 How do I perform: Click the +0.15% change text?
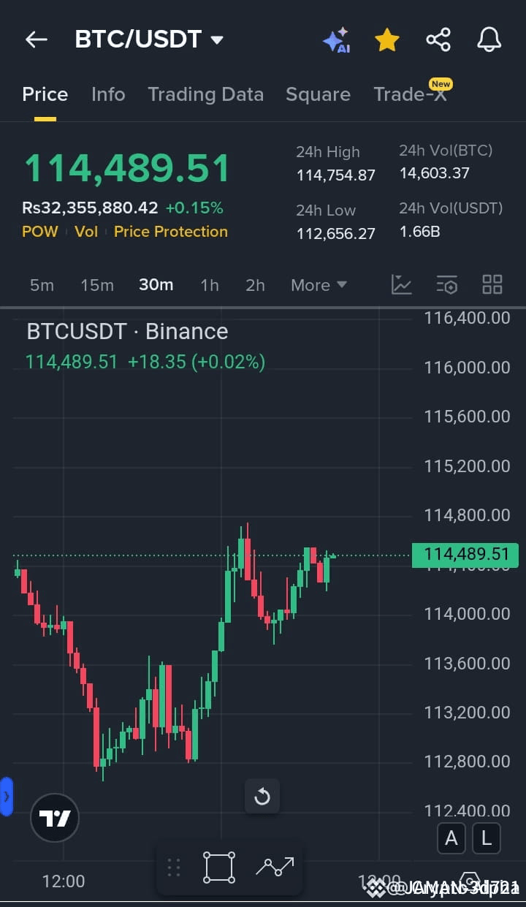(194, 208)
